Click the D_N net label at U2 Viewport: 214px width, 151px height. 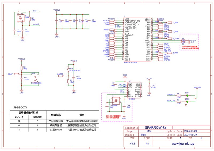pos(122,92)
